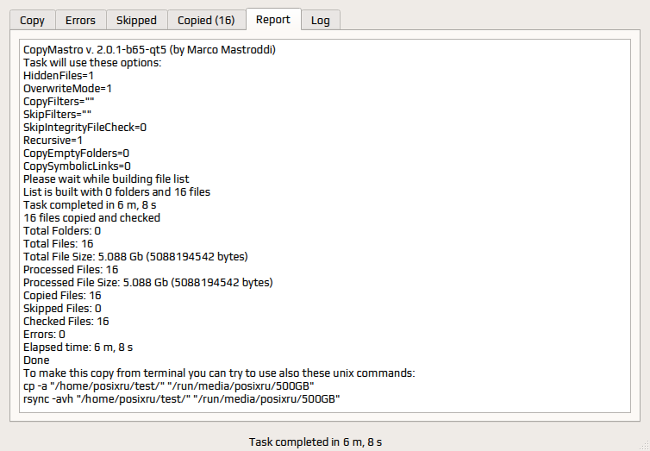The height and width of the screenshot is (451, 650).
Task: Click the 'Processed Files: 16' line
Action: click(71, 269)
